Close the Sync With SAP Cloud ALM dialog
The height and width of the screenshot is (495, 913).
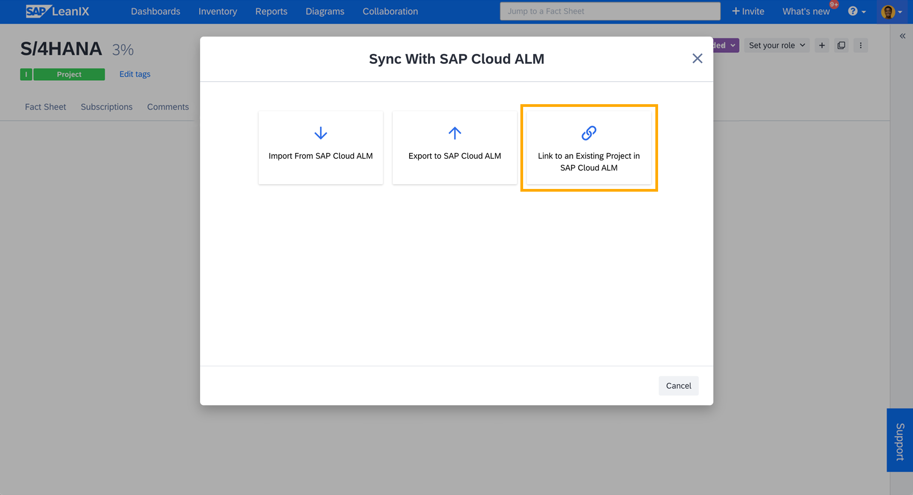[x=697, y=59]
